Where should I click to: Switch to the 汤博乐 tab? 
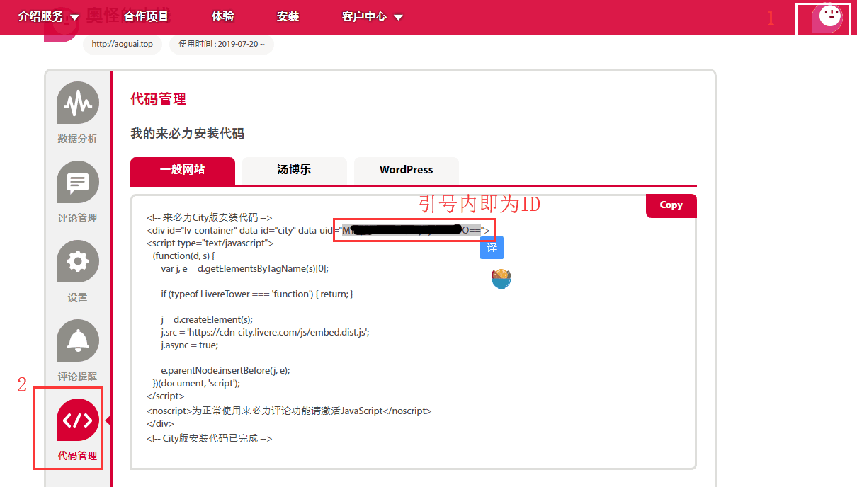coord(295,171)
